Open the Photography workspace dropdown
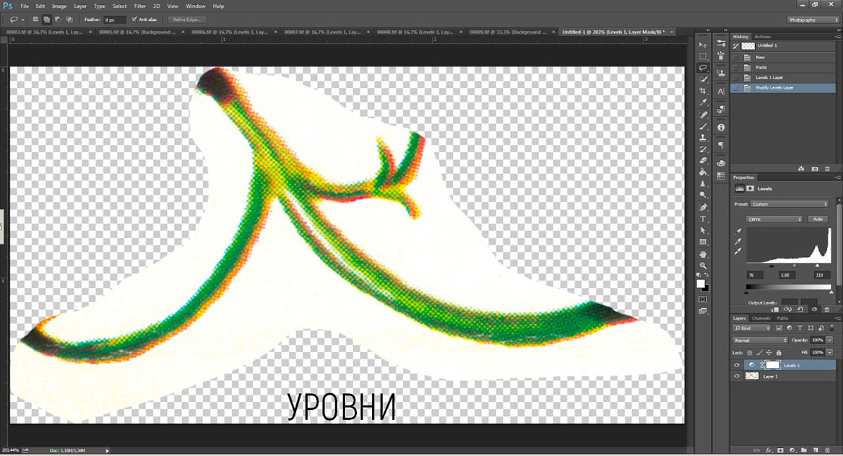This screenshot has height=456, width=843. tap(813, 20)
